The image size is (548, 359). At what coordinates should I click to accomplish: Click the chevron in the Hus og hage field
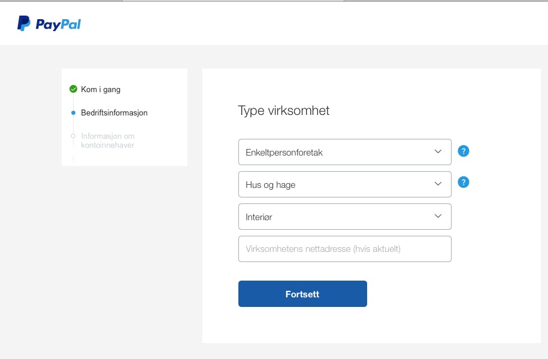pos(438,184)
